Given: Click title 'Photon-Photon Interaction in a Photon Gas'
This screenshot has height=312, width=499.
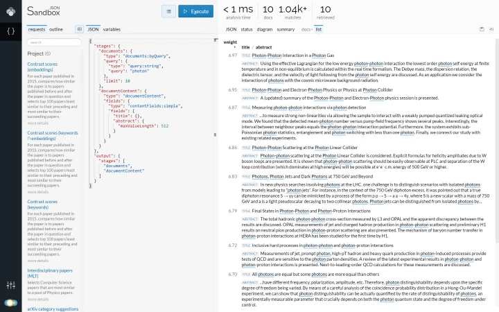Looking at the screenshot, I should click(x=293, y=55).
